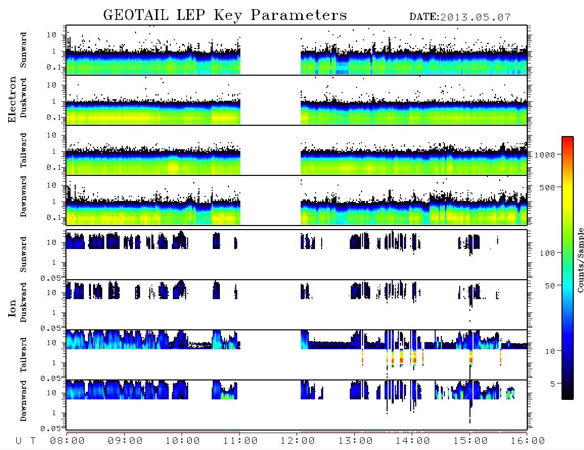Click the 13:00 time tick label
Viewport: 584px width, 450px height.
click(x=355, y=441)
